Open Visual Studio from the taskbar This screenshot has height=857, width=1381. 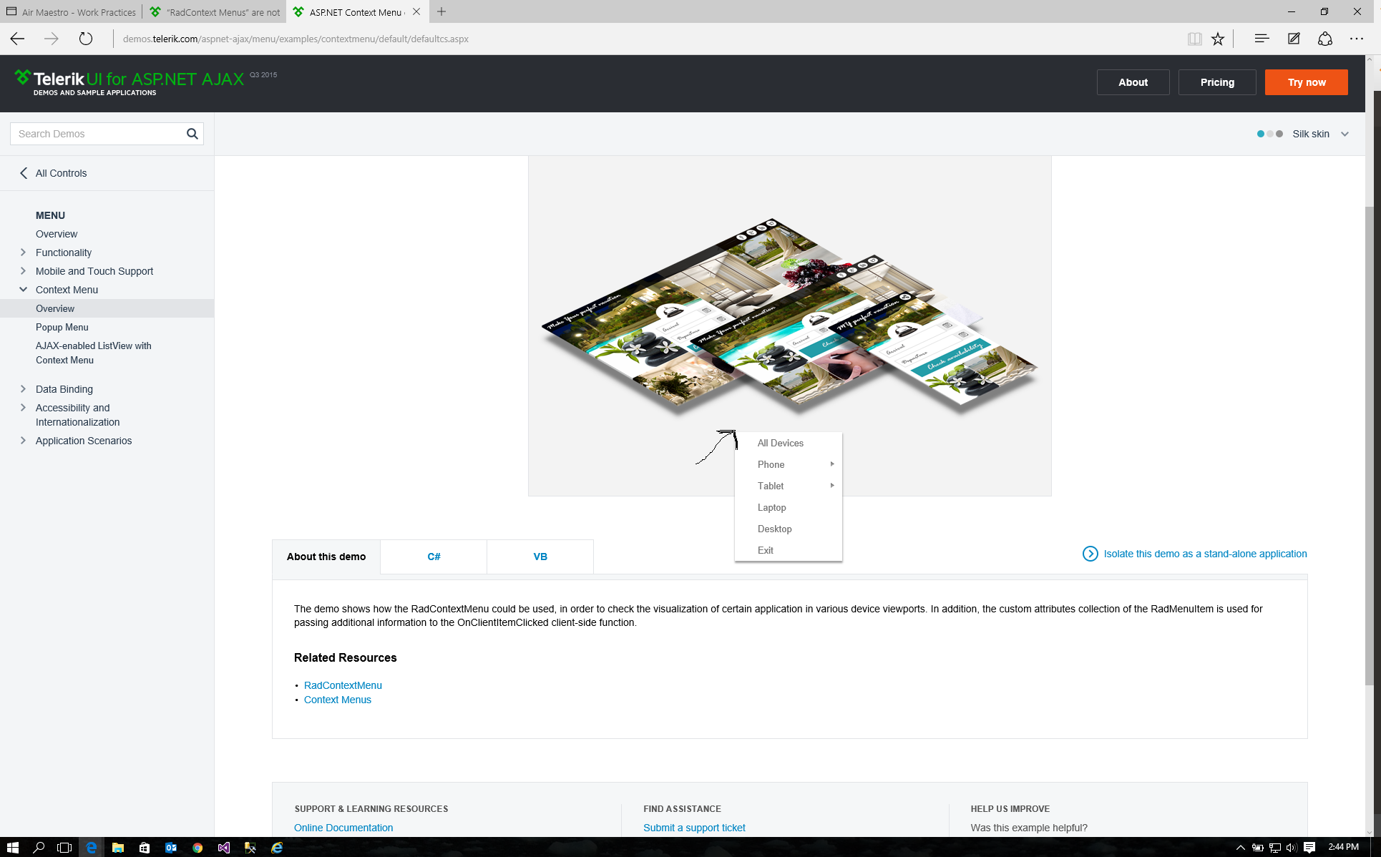pyautogui.click(x=224, y=848)
